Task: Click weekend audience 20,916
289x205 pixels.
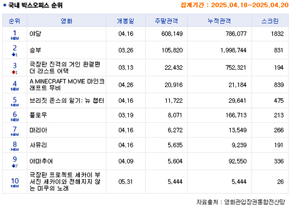Action: point(173,85)
